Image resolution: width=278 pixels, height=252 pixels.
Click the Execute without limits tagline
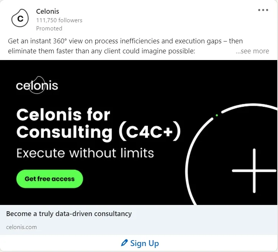point(85,153)
